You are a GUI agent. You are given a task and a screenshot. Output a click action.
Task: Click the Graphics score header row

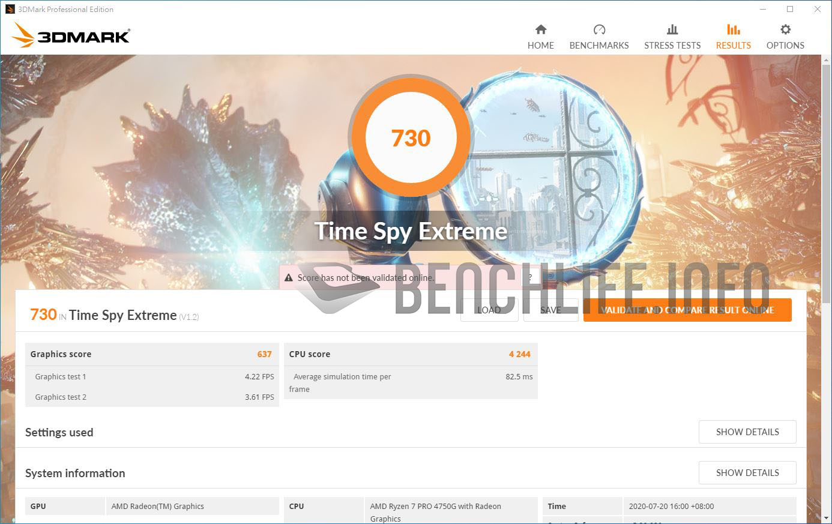coord(151,354)
